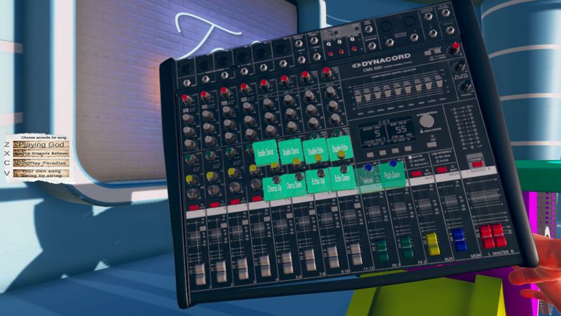561x316 pixels.
Task: Click the FX 2 green fader
Action: click(407, 247)
